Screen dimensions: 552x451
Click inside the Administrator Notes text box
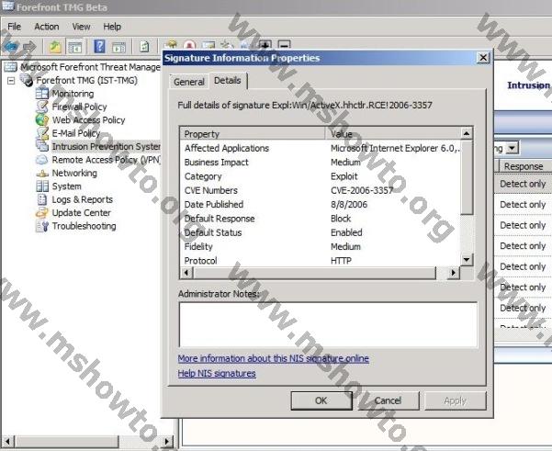[328, 324]
